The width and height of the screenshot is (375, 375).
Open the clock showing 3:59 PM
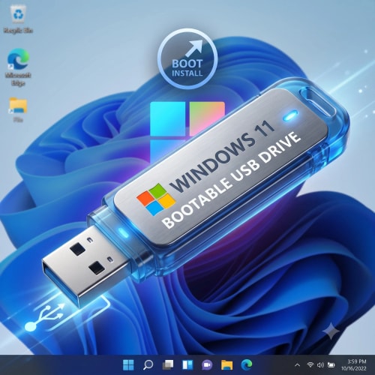pyautogui.click(x=357, y=361)
